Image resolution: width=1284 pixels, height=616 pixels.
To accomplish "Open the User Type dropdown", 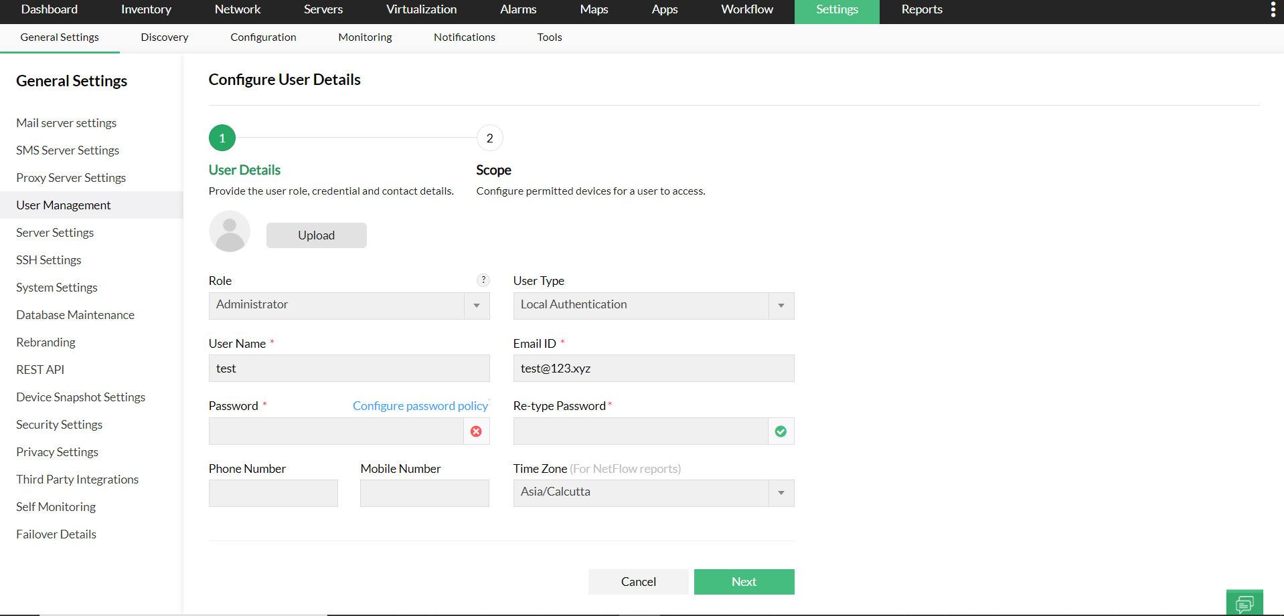I will [781, 306].
